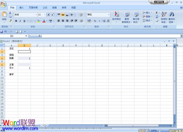Switch to the Formulas (公式) tab
This screenshot has width=183, height=132.
point(45,8)
